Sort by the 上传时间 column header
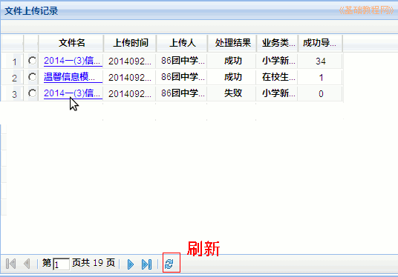Screen dimensions: 398x277 131,43
